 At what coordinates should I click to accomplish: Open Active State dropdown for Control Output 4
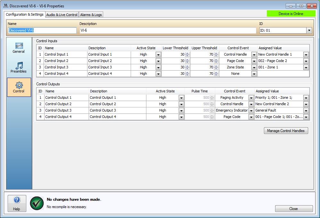coord(181,117)
